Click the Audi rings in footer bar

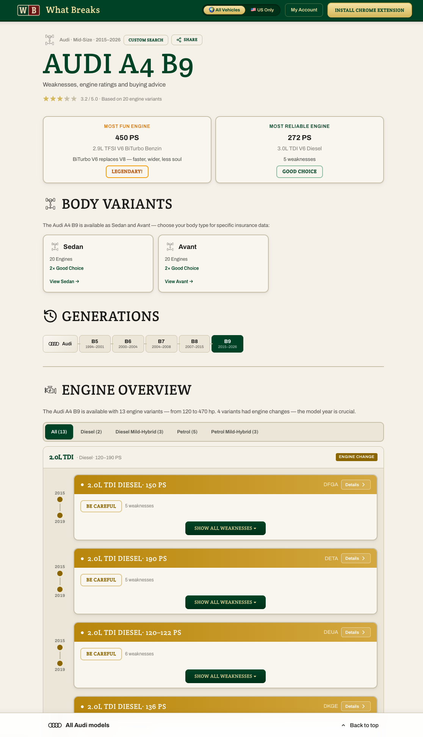[x=55, y=725]
